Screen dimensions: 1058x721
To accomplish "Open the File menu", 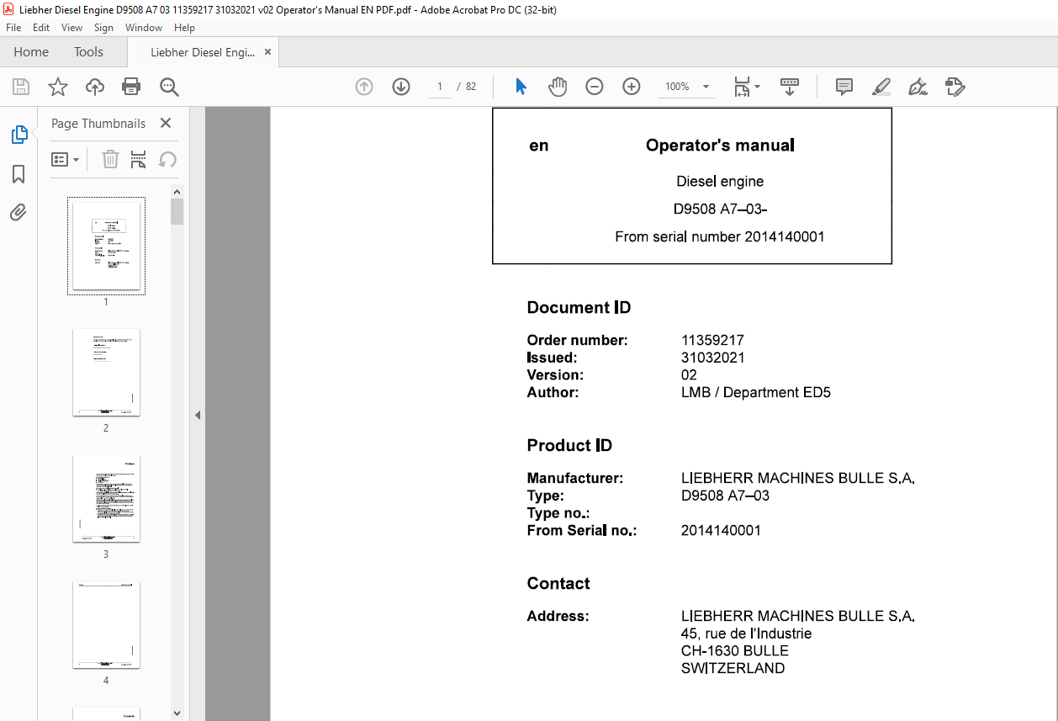I will 13,28.
